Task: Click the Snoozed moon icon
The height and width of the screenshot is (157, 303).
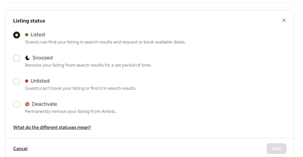Action: point(28,58)
